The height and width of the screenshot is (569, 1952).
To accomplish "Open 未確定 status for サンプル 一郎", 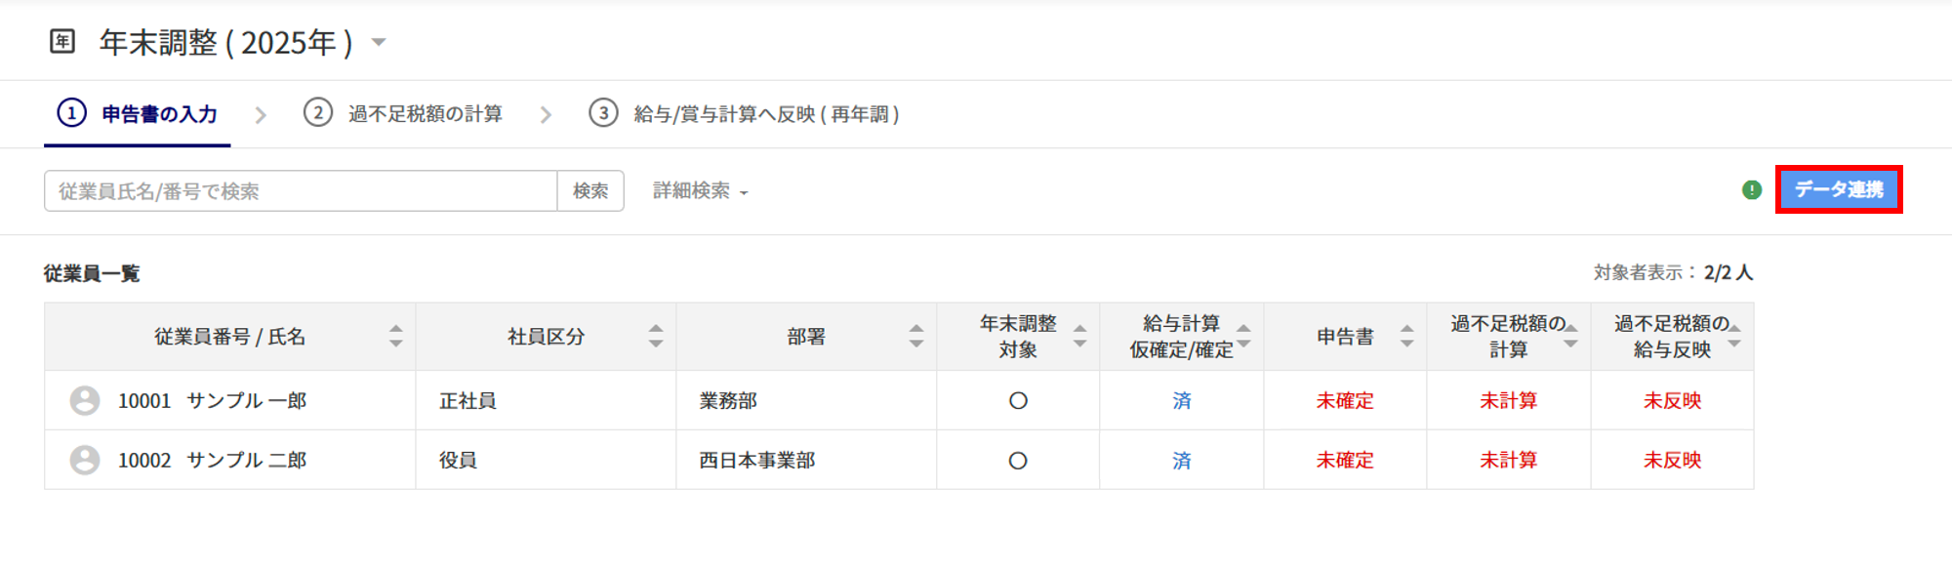I will 1344,400.
